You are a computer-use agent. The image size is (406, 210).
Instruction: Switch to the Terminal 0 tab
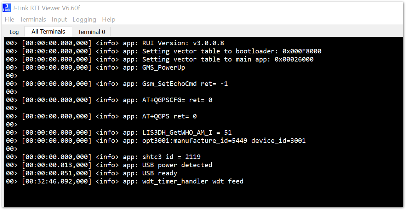coord(91,32)
